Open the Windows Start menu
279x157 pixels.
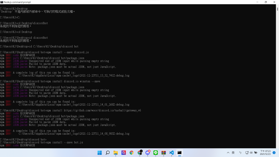click(x=100, y=153)
